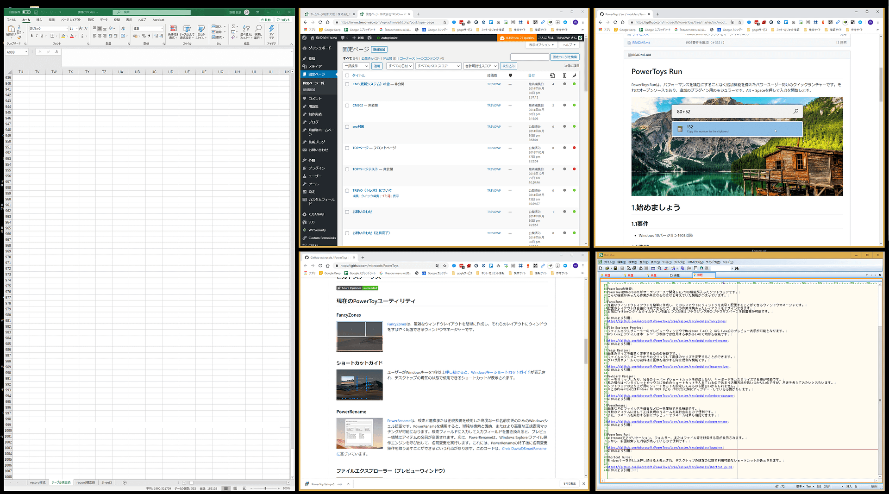889x494 pixels.
Task: Collapse the Excel ribbon with the chevron
Action: click(291, 44)
